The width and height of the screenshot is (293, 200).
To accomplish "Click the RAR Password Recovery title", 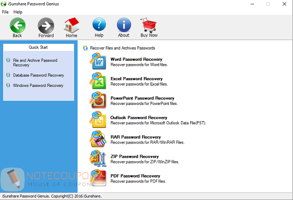I will click(x=136, y=137).
